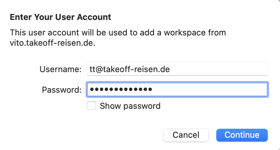Click empty area right of password dots
The image size is (280, 150).
pos(209,89)
